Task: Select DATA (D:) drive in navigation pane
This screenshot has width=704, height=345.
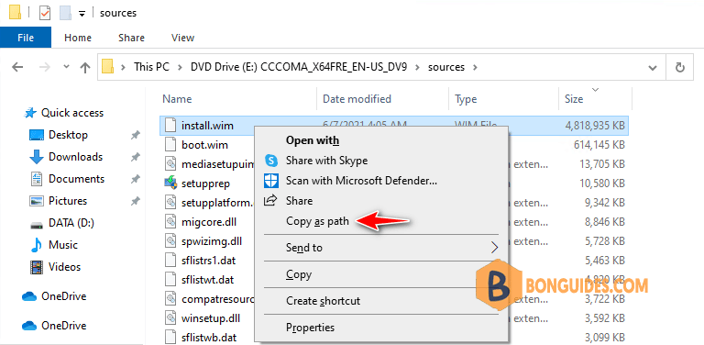Action: point(71,223)
